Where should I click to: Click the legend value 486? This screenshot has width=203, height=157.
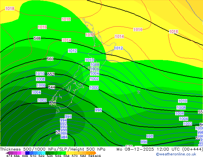click(16, 156)
